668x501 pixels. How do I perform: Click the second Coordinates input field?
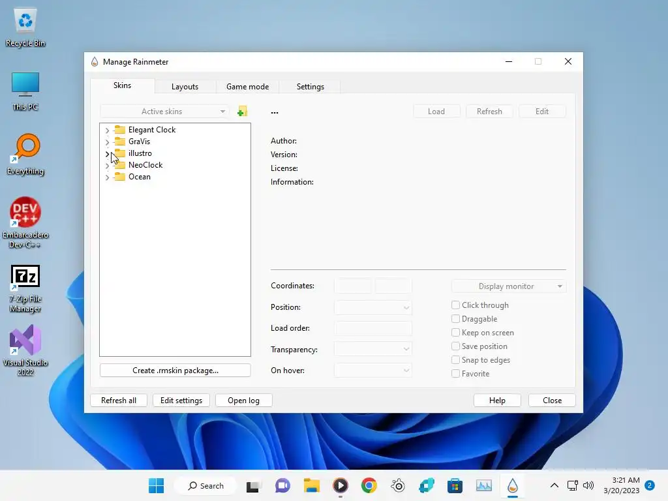coord(393,286)
